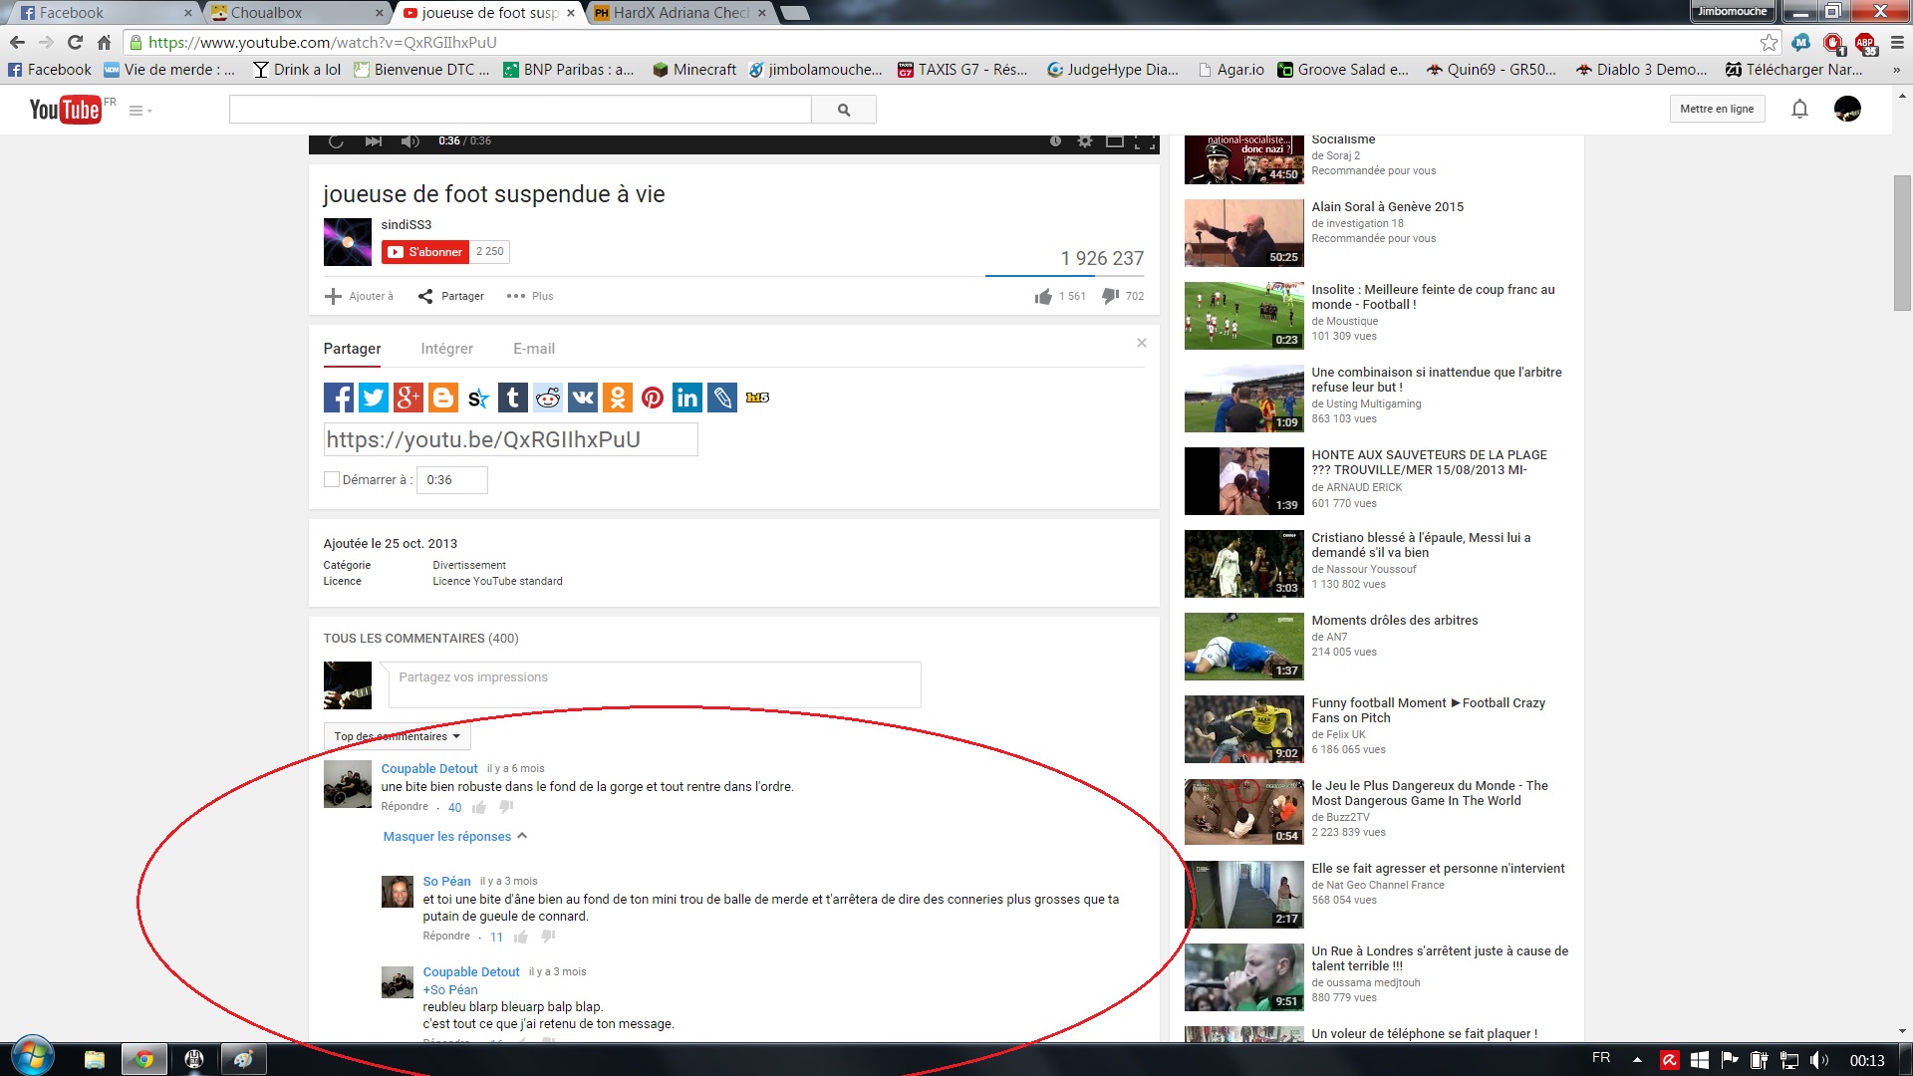Viewport: 1913px width, 1076px height.
Task: Click 'Mettre en ligne' upload button
Action: tap(1716, 110)
